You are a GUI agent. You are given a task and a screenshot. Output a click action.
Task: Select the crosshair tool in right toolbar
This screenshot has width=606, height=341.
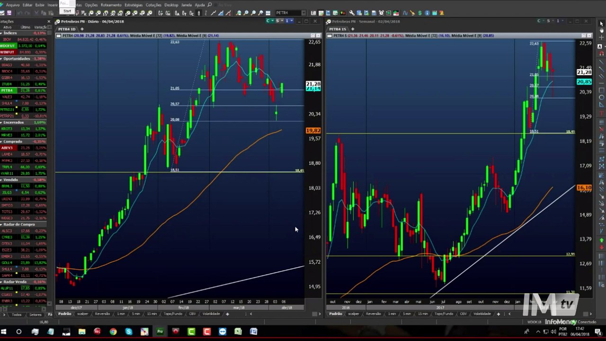click(x=601, y=37)
